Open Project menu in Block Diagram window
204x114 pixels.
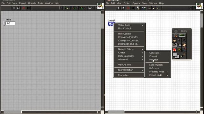pos(127,3)
